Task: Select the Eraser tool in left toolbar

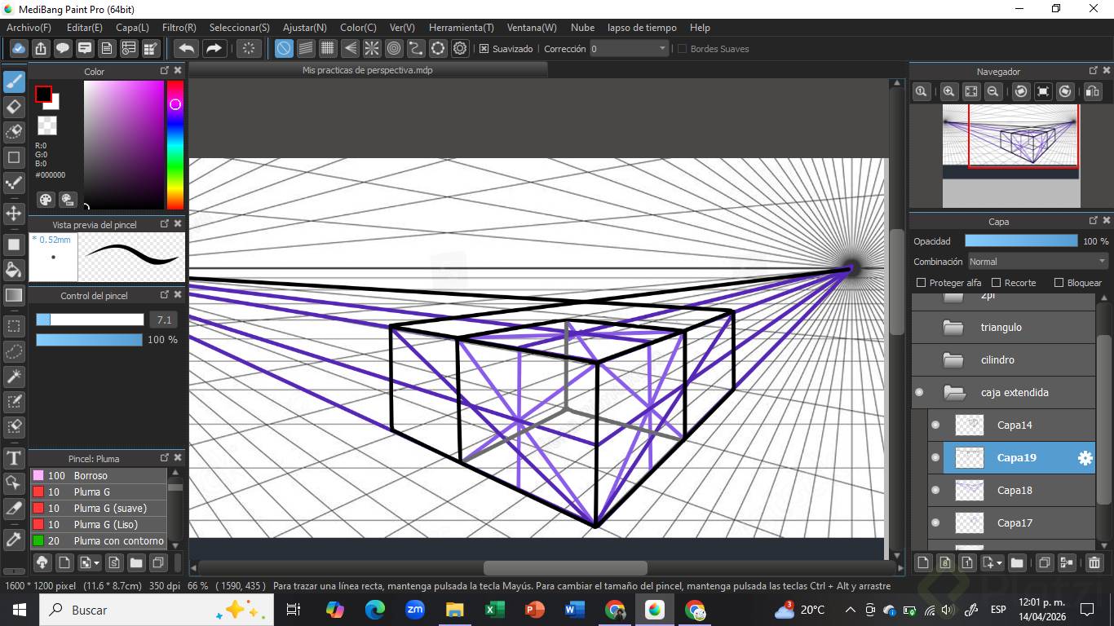Action: point(14,107)
